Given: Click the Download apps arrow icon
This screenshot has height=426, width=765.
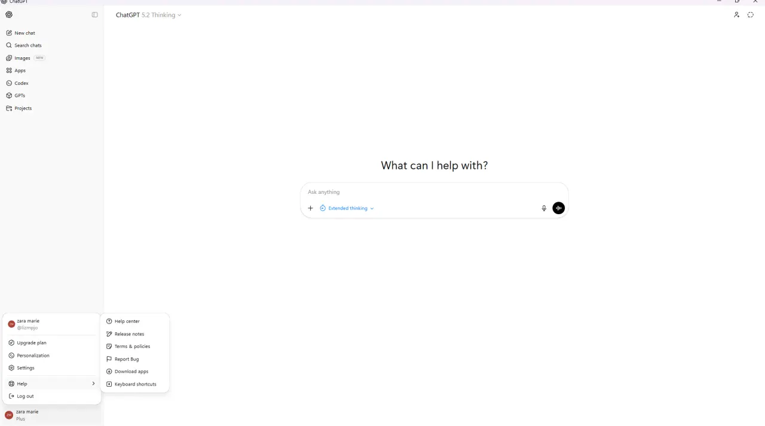Looking at the screenshot, I should pyautogui.click(x=109, y=372).
